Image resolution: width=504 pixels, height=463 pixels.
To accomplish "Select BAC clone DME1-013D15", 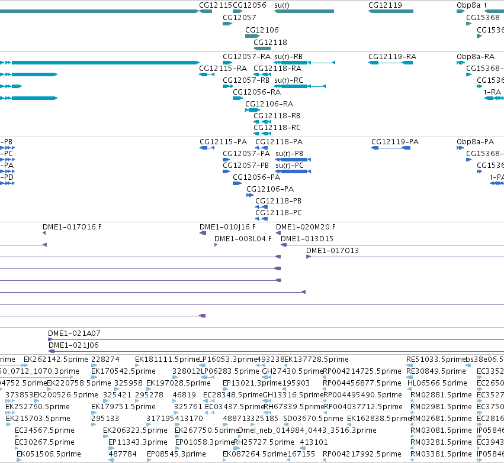I will pyautogui.click(x=307, y=239).
